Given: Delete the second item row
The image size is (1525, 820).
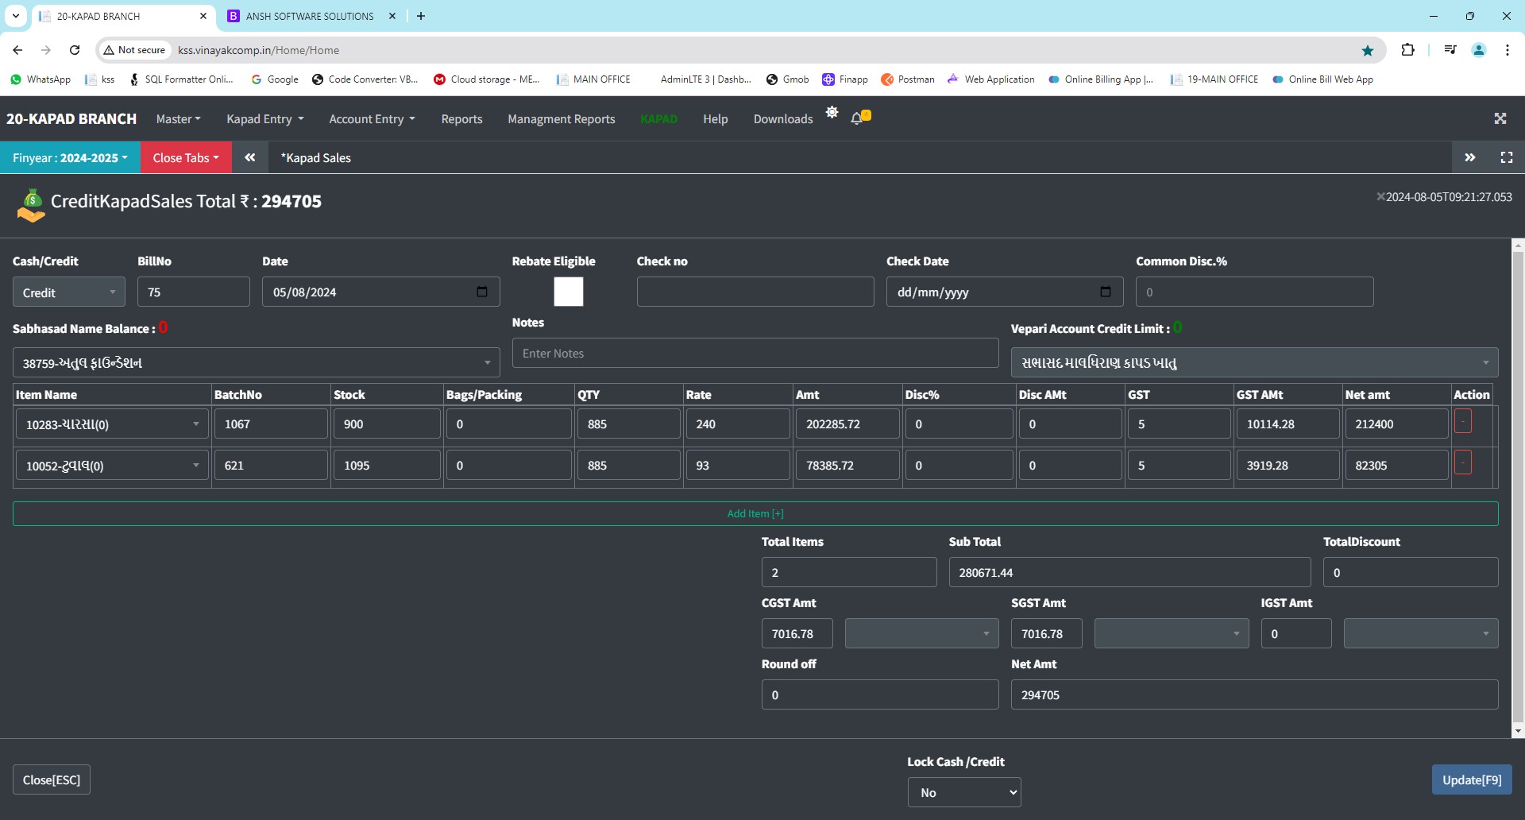Looking at the screenshot, I should 1462,463.
